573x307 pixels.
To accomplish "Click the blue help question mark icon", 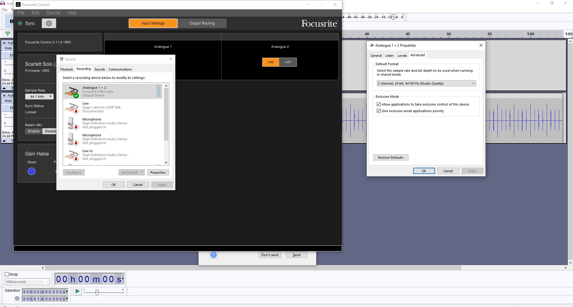I will tap(213, 255).
